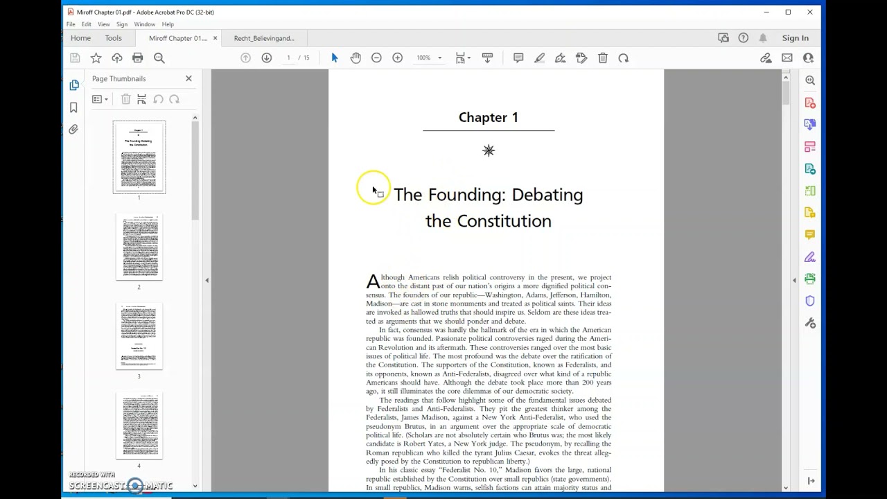Screen dimensions: 887x499
Task: Click the share with others icon
Action: tap(808, 58)
